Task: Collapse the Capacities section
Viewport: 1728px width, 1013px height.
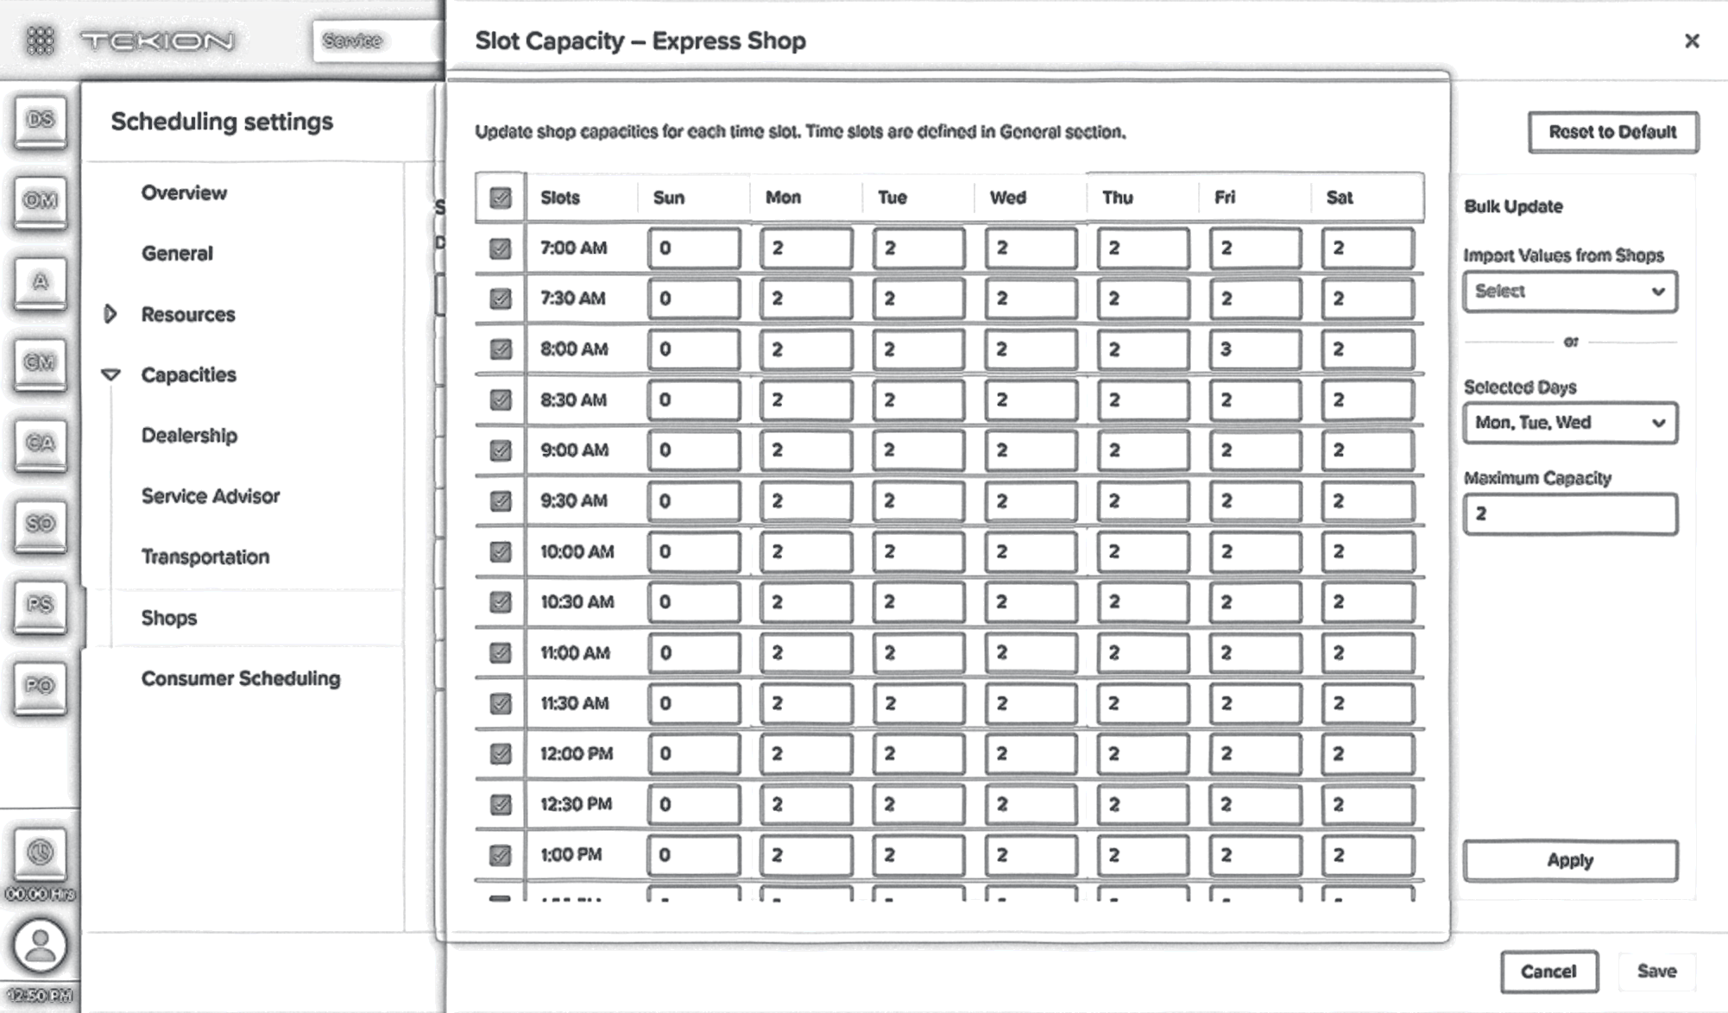Action: (x=110, y=374)
